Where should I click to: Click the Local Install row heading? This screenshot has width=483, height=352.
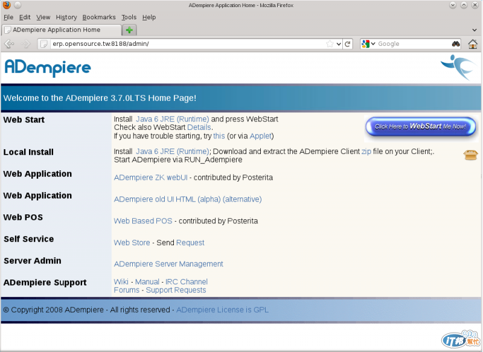click(x=28, y=152)
